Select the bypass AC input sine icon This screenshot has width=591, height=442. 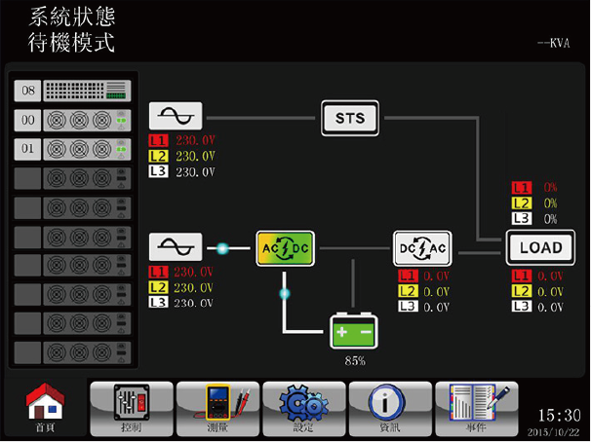pos(176,117)
